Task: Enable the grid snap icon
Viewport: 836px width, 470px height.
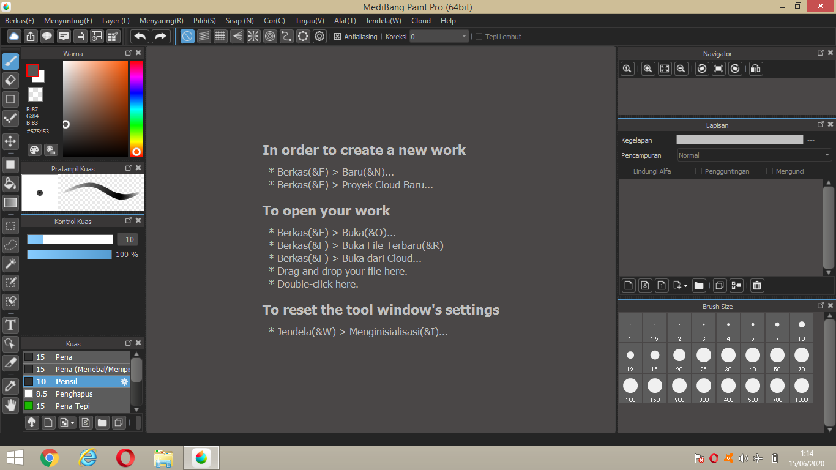Action: click(x=220, y=36)
